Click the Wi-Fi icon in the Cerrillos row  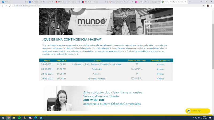(x=137, y=74)
